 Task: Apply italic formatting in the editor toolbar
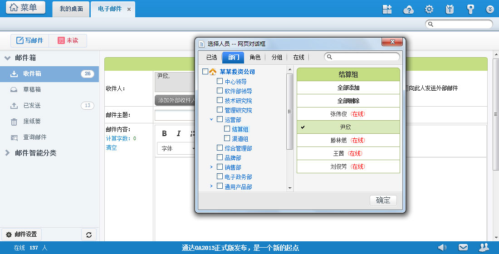pyautogui.click(x=179, y=133)
